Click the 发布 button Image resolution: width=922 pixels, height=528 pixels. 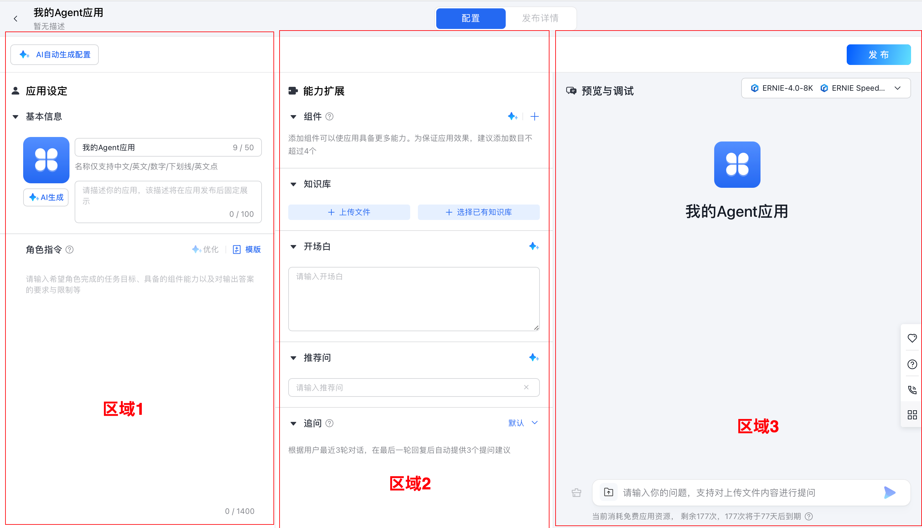(878, 55)
